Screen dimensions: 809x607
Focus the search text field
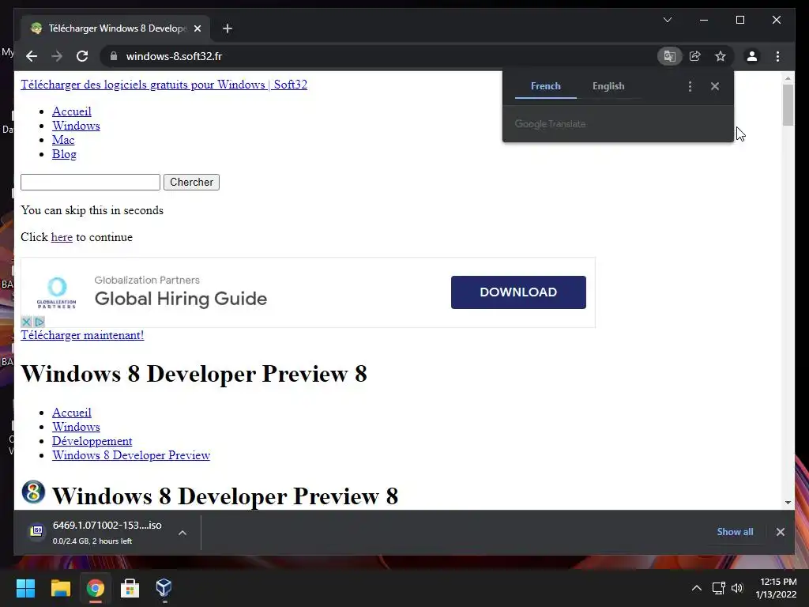pyautogui.click(x=90, y=183)
